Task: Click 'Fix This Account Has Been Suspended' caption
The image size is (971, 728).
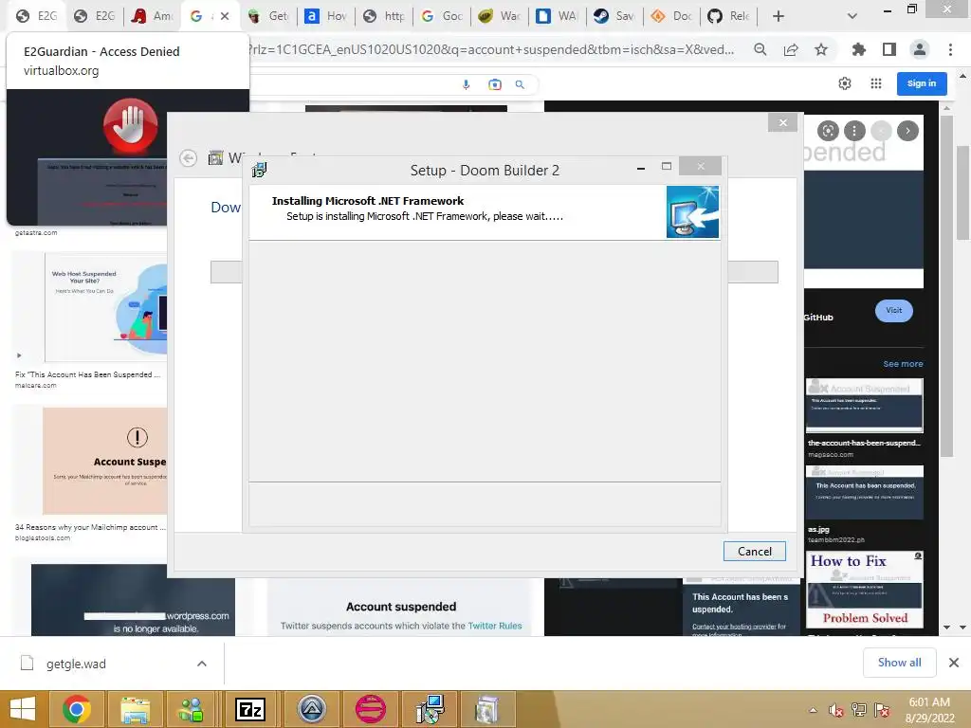Action: pos(87,374)
